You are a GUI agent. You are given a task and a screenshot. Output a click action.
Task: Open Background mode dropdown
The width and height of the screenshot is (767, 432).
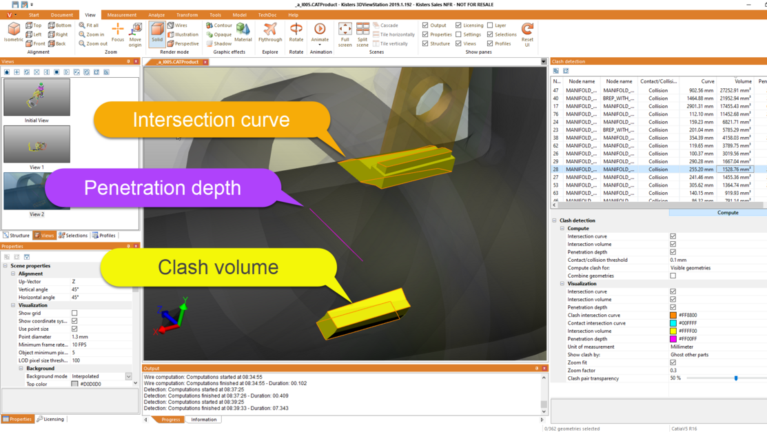coord(129,376)
